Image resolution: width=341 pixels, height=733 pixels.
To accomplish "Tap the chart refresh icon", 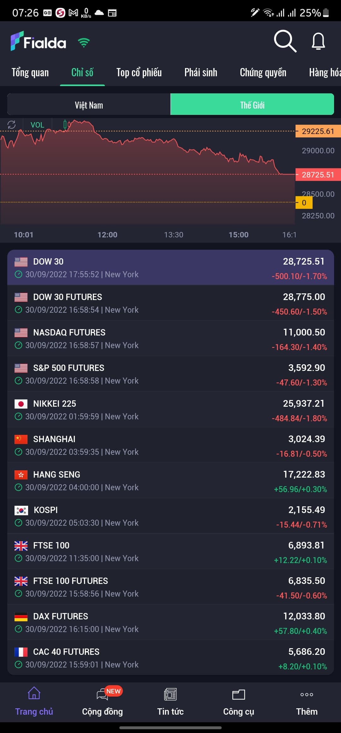I will (12, 125).
